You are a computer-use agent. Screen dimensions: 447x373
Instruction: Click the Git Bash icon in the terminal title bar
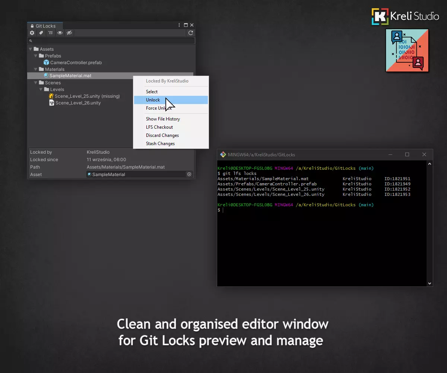223,154
